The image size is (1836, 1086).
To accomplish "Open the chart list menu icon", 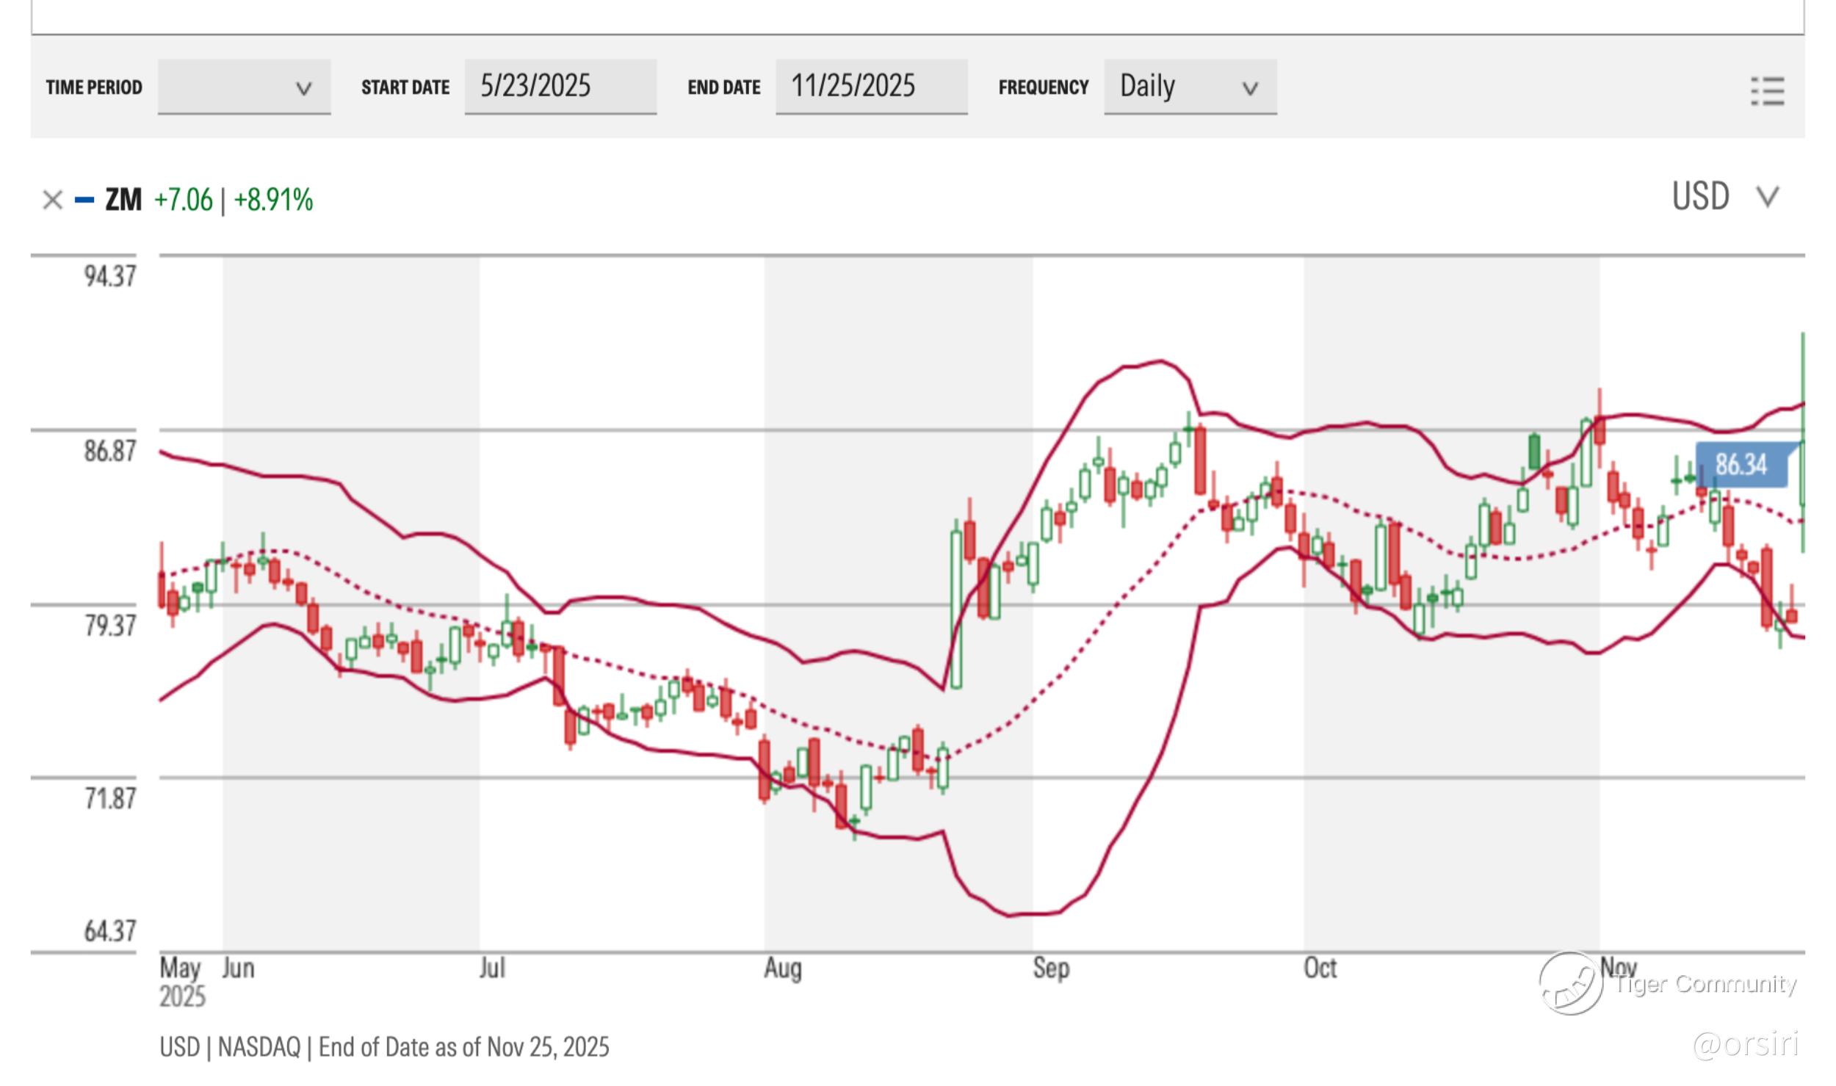I will click(x=1767, y=91).
